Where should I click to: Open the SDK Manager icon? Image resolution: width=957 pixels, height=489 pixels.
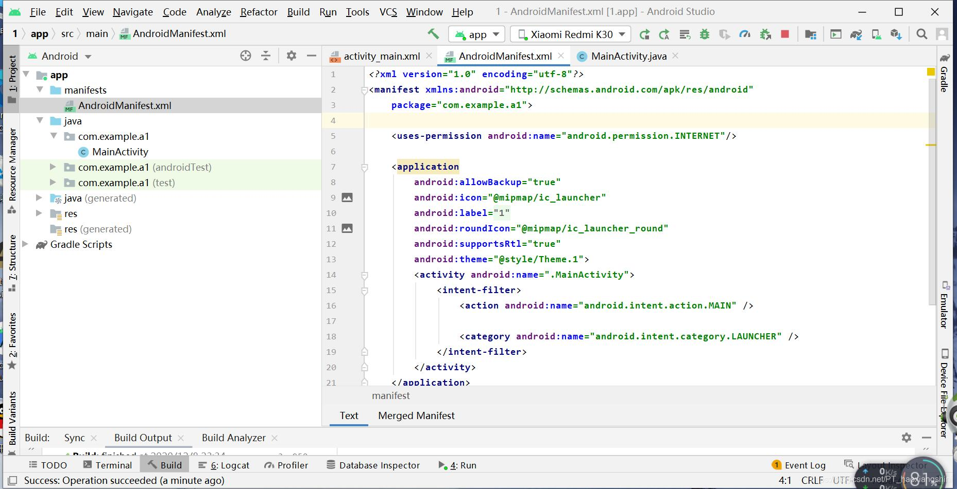896,34
